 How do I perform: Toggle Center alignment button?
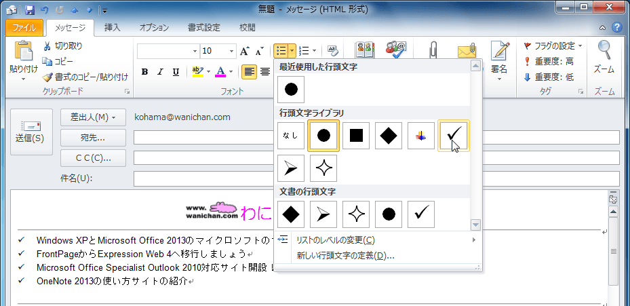(264, 72)
